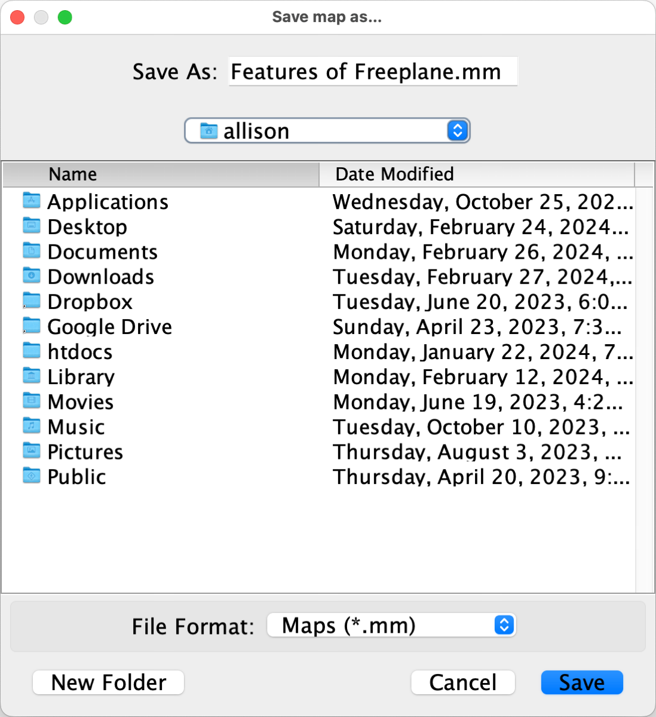Cancel the save dialog
Screen dimensions: 656x717
(462, 682)
